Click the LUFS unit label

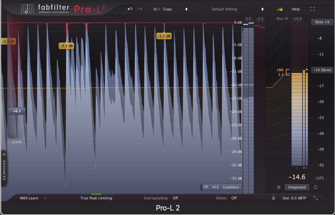click(x=319, y=178)
